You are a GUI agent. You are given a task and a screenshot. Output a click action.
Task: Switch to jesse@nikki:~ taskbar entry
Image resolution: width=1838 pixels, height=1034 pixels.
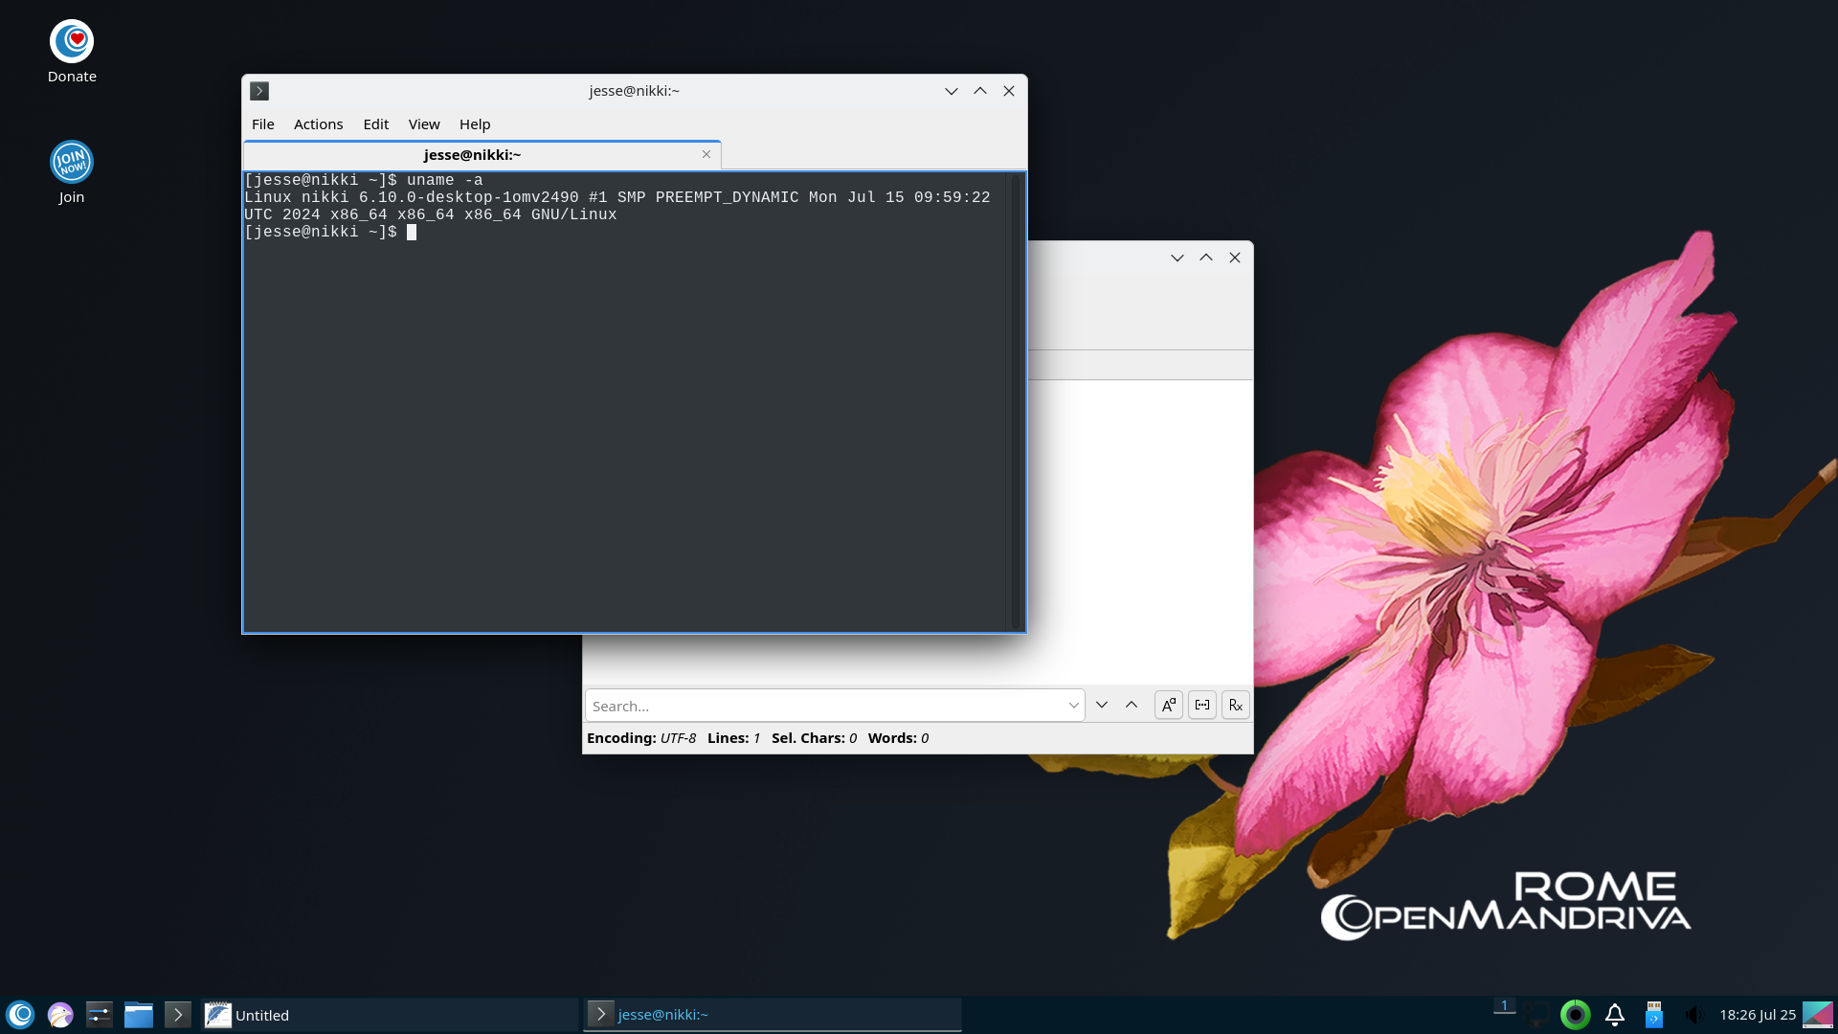coord(773,1015)
